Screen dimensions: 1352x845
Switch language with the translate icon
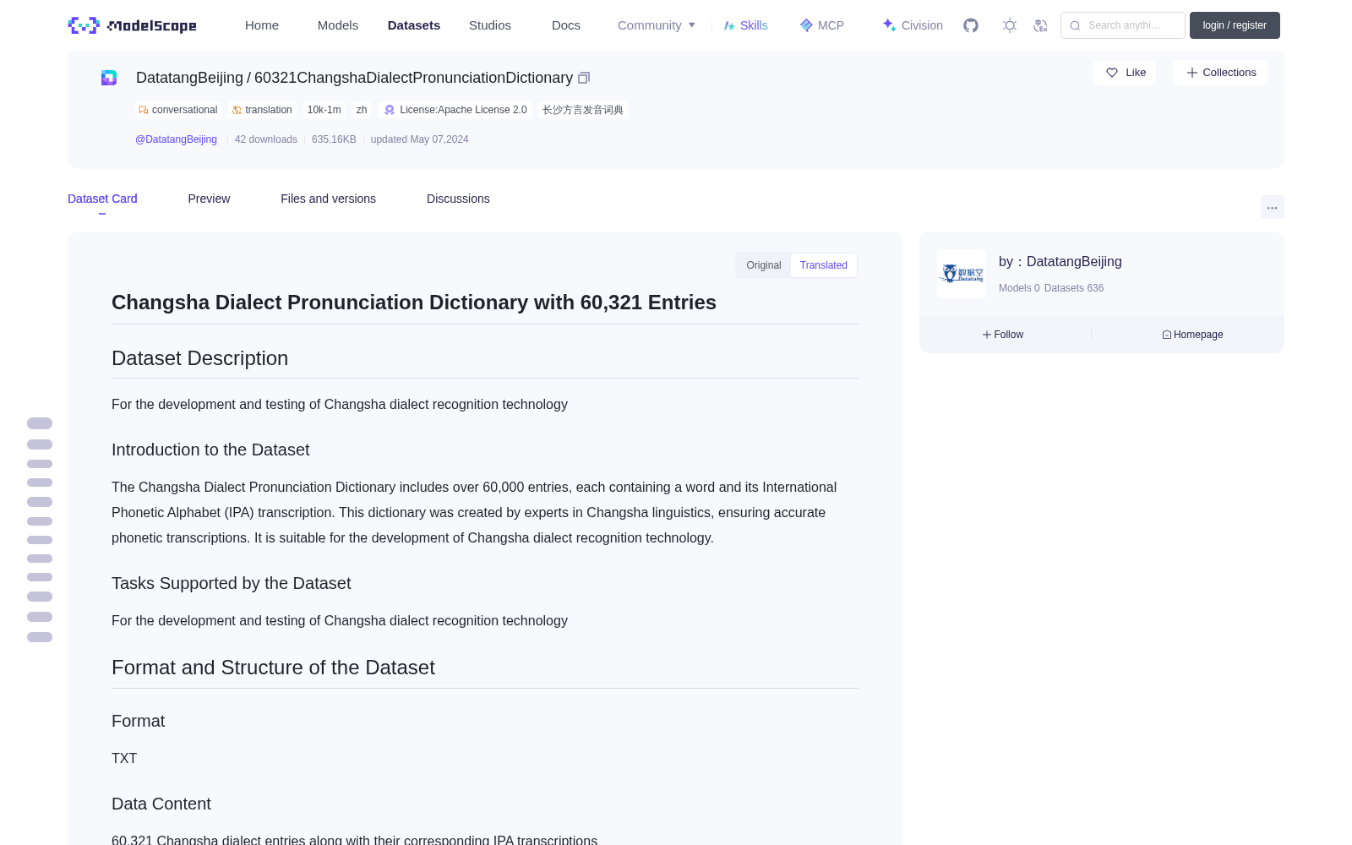point(1040,25)
